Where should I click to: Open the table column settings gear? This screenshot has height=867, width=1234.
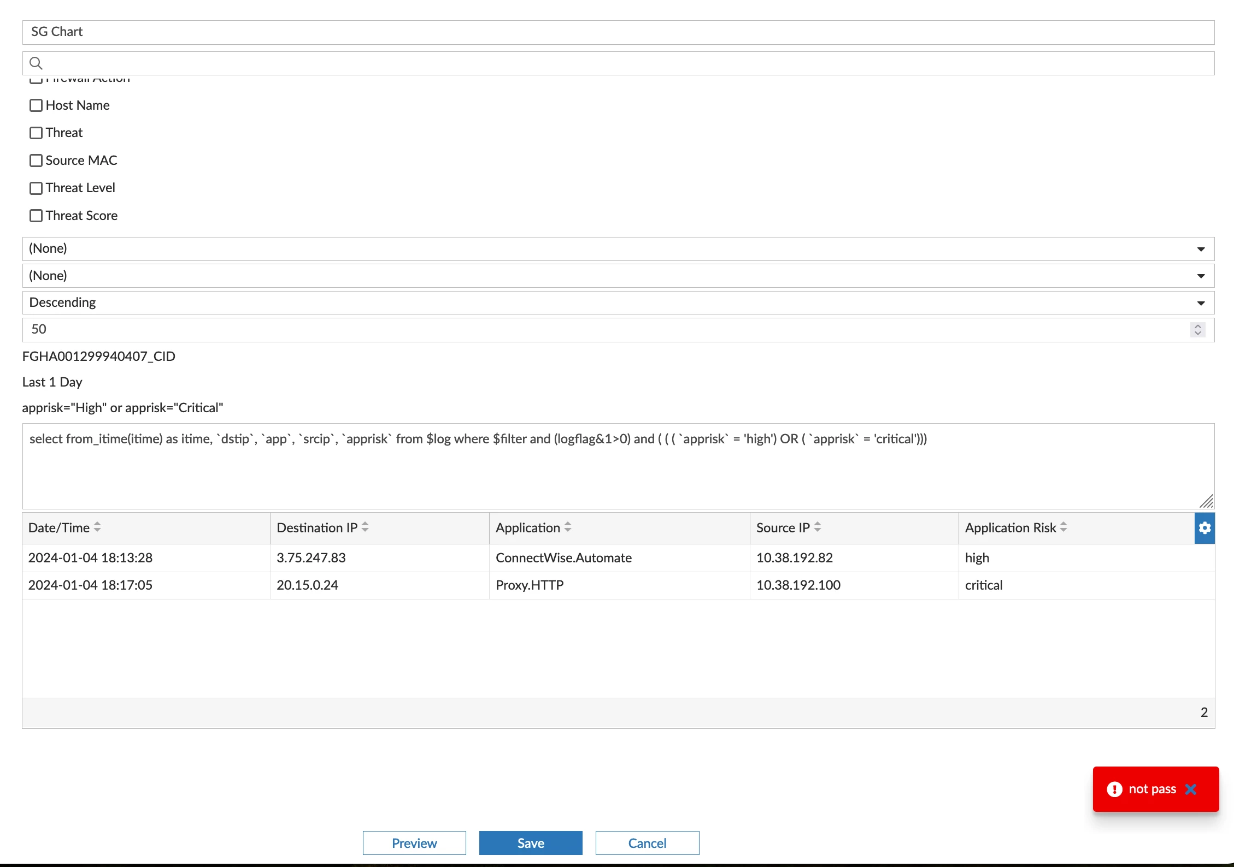[x=1204, y=528]
